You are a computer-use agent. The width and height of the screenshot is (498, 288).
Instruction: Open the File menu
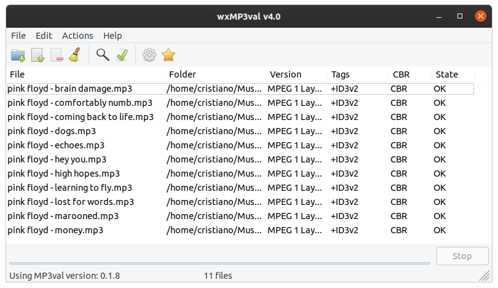(18, 36)
